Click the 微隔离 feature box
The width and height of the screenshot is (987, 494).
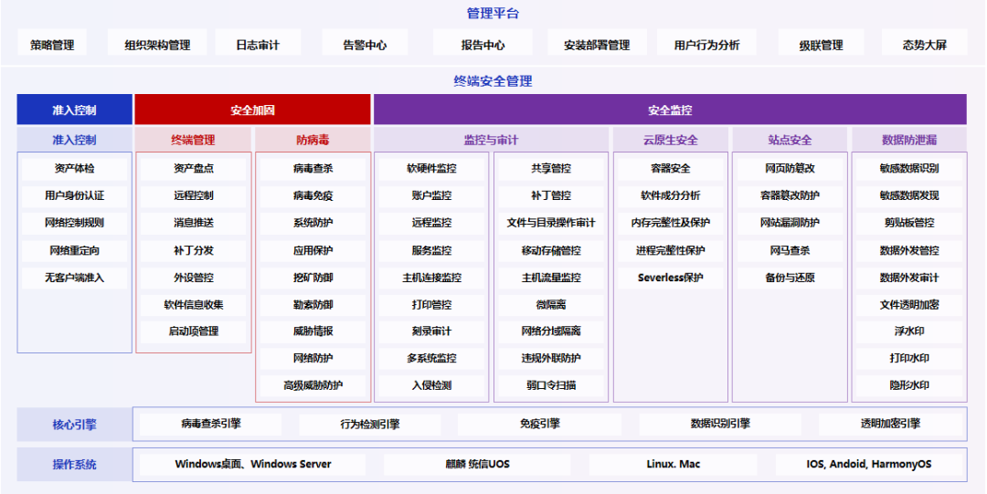click(550, 304)
